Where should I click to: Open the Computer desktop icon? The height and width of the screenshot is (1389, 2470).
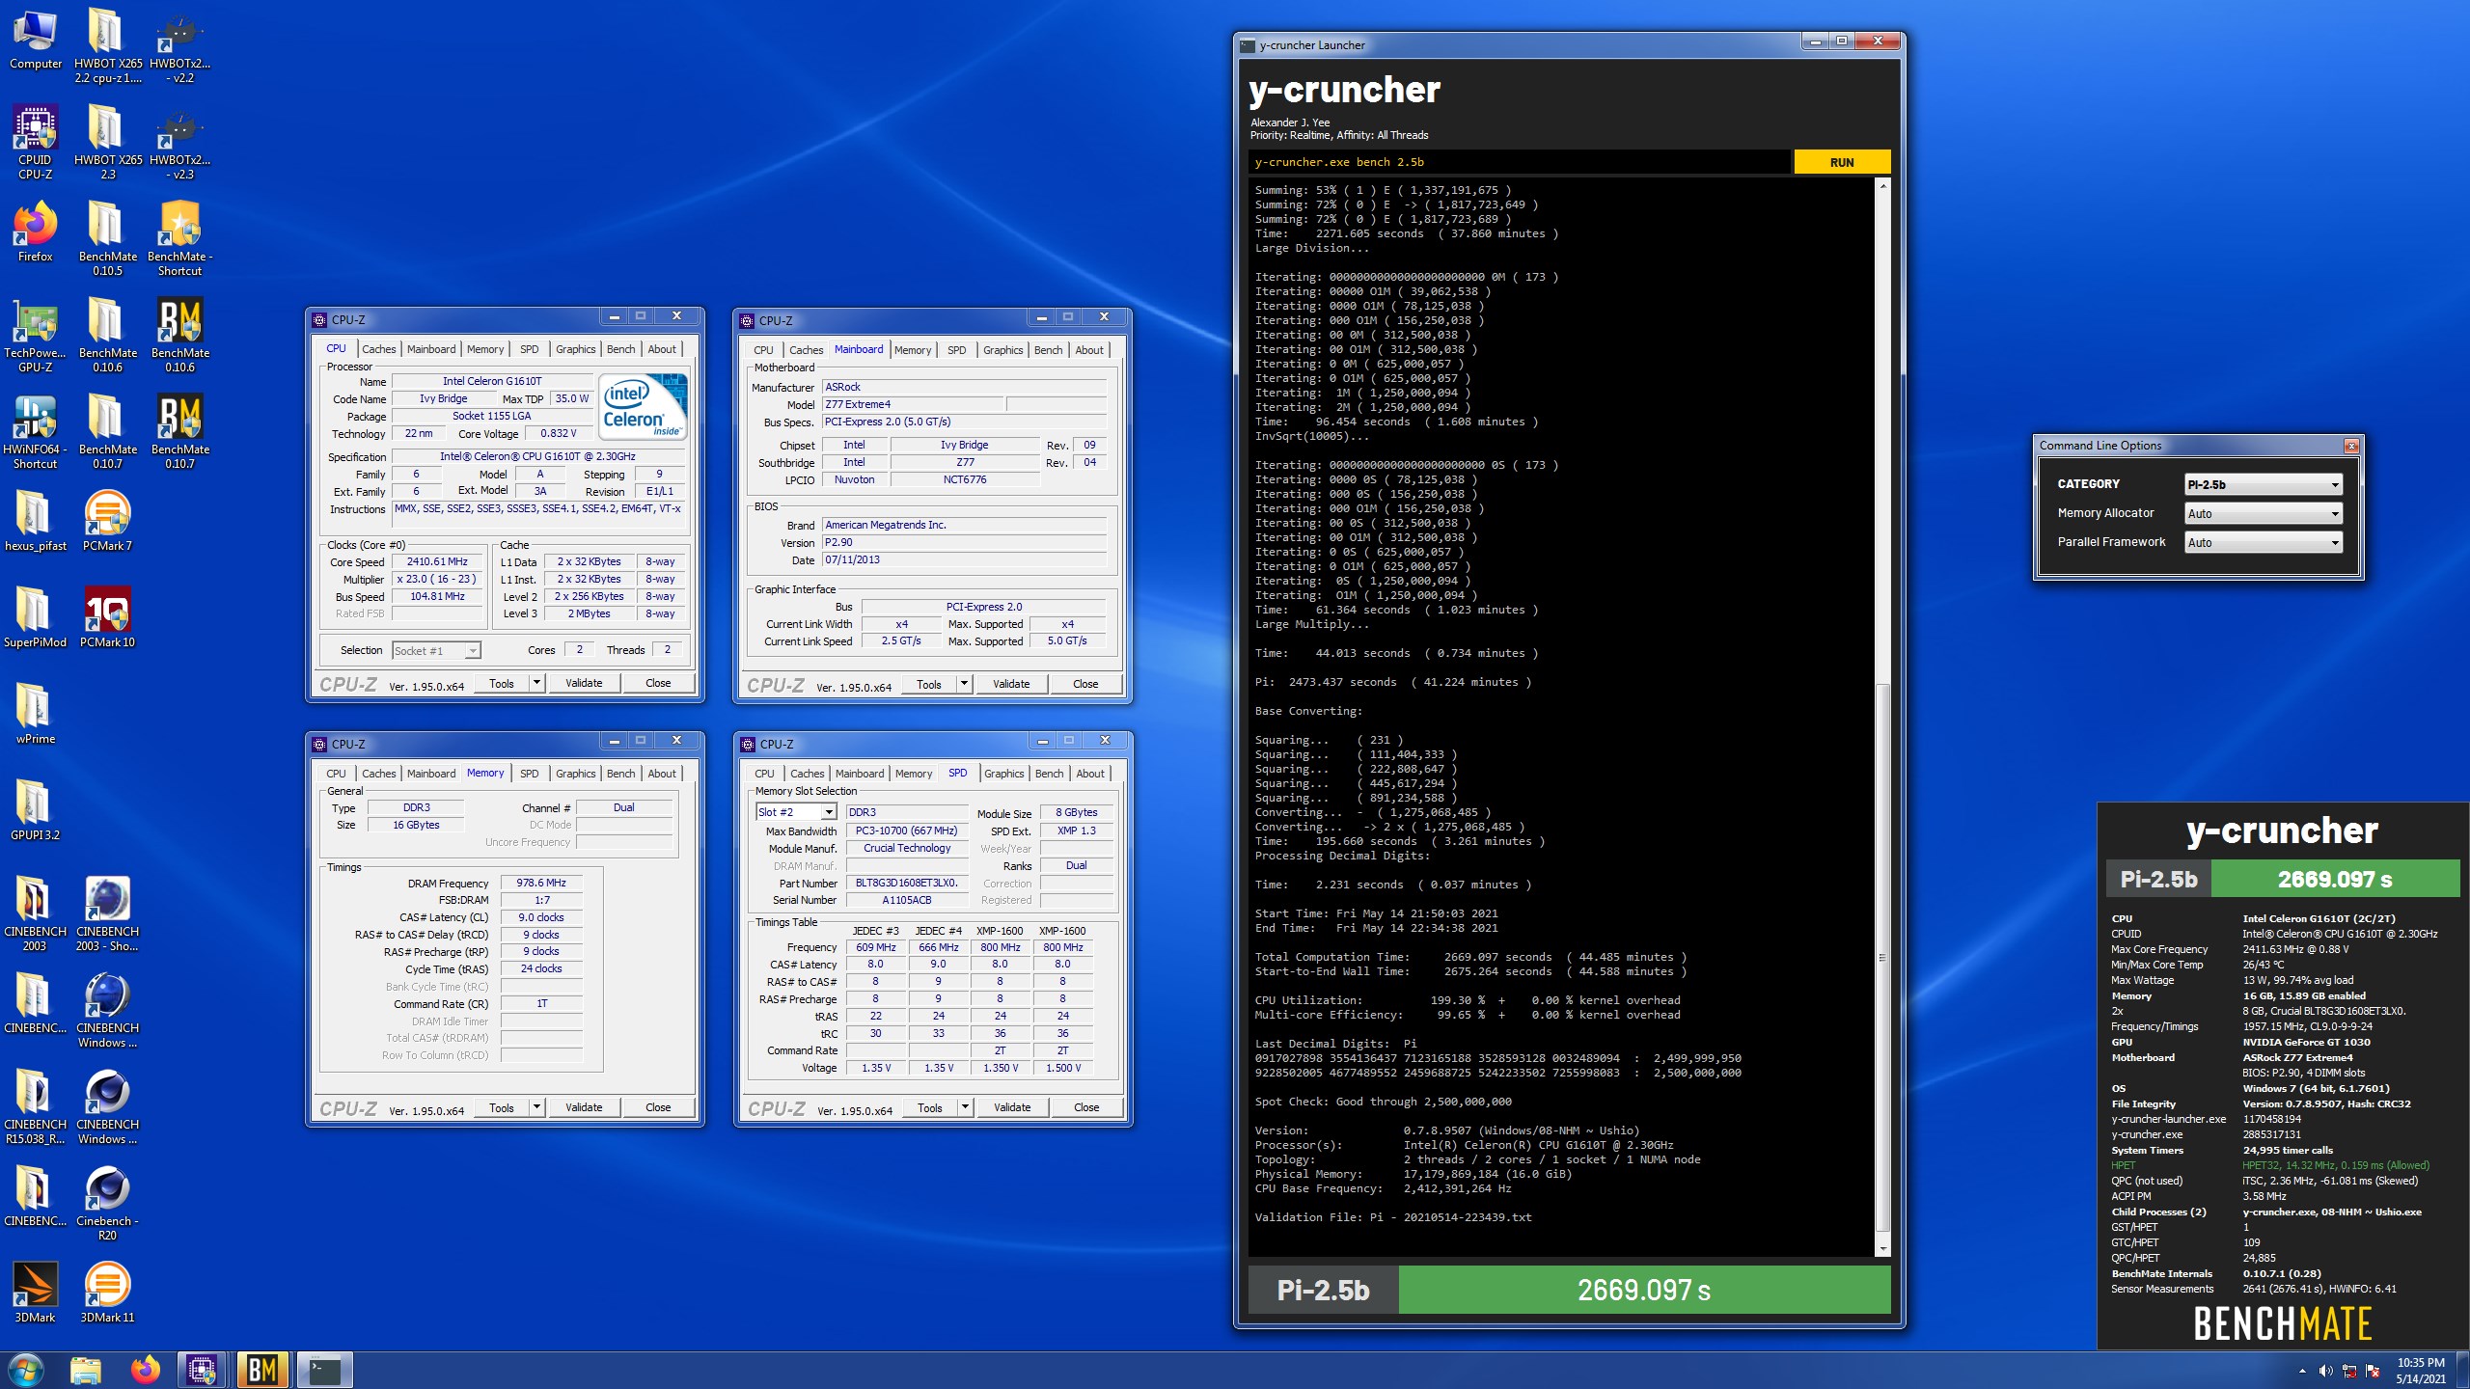click(36, 41)
